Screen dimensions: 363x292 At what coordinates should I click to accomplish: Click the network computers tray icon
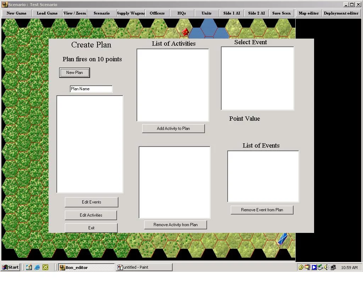pos(333,267)
